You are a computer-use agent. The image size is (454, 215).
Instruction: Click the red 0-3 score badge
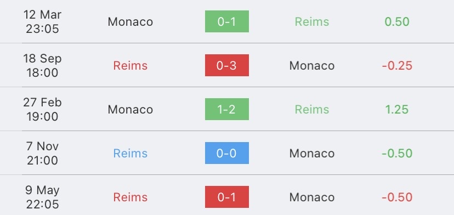pos(226,65)
